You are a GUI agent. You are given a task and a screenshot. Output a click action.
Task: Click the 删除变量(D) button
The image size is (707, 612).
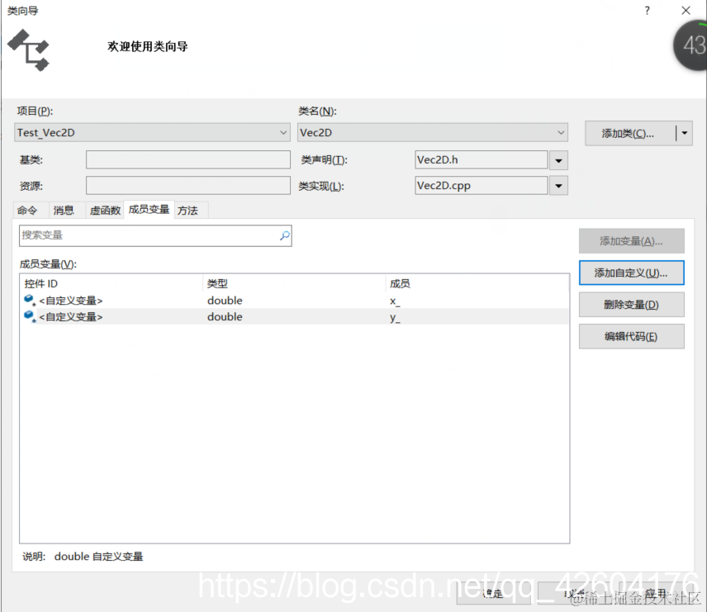(631, 305)
